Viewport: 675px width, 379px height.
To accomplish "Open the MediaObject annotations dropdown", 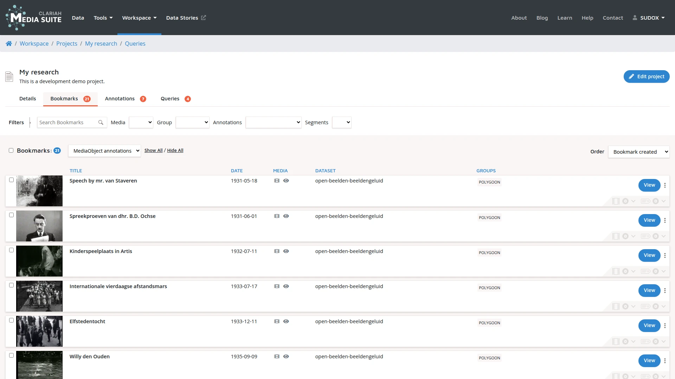I will 104,151.
